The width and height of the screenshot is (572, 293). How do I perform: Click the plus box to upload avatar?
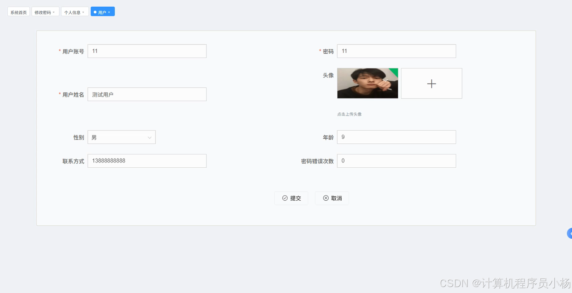432,84
